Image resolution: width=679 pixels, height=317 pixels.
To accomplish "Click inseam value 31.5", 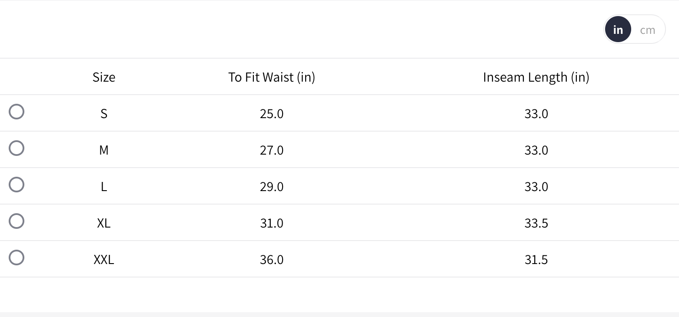I will (536, 260).
